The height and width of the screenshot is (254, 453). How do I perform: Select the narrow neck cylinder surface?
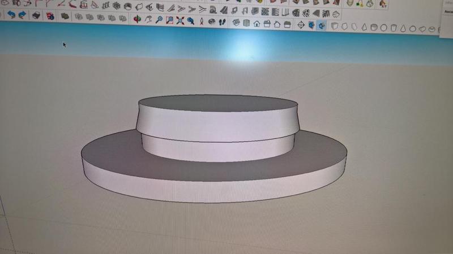click(x=218, y=151)
